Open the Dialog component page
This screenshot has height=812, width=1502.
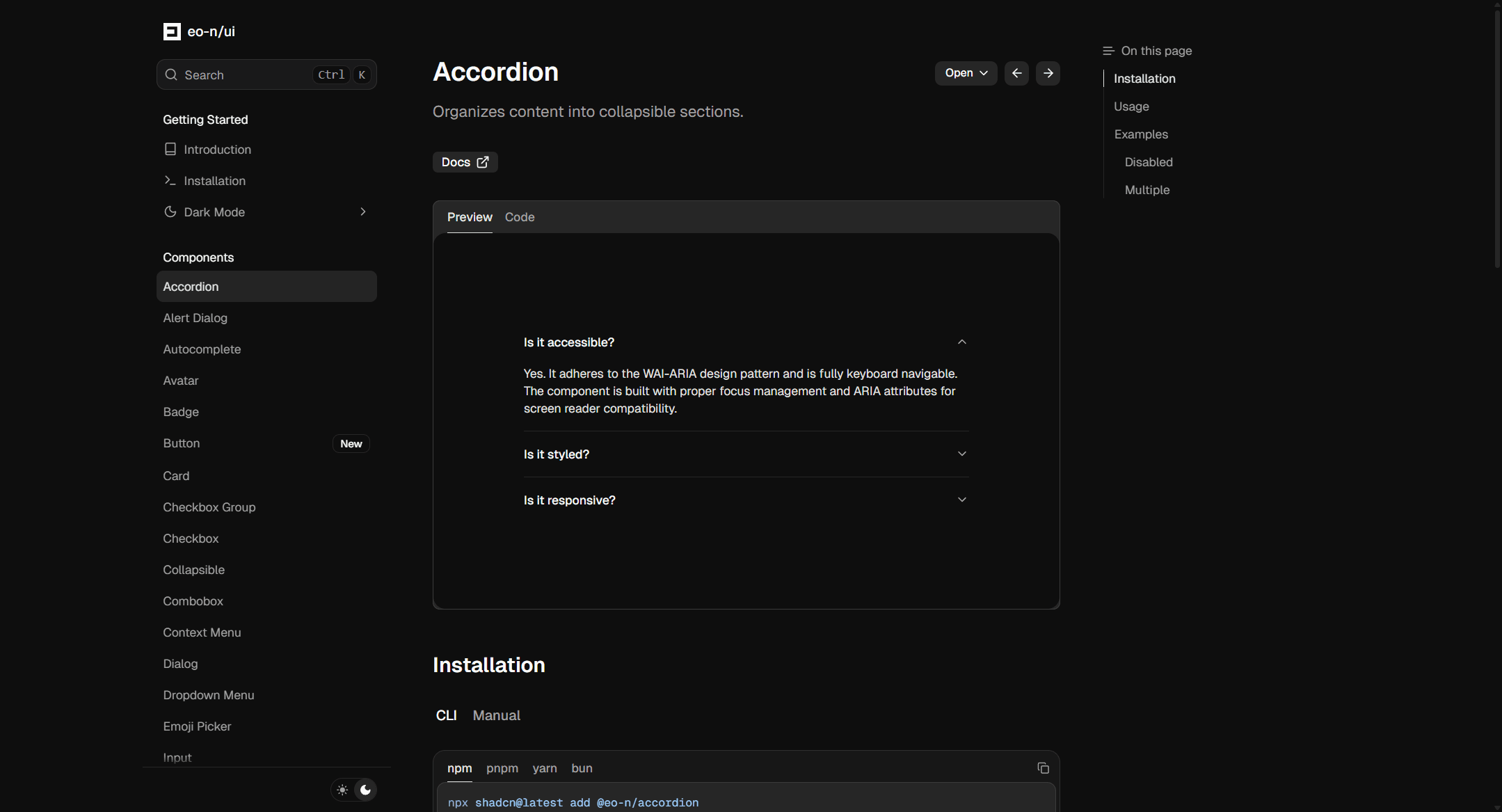tap(266, 664)
